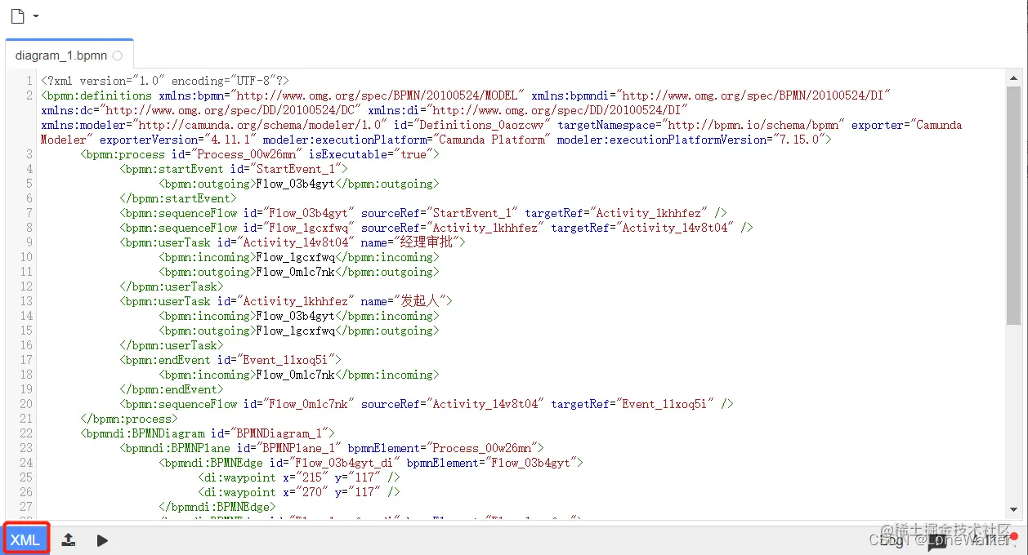Click line number 22 in the gutter
1028x555 pixels.
pos(26,433)
